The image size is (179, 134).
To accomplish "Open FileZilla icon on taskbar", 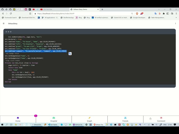I will pyautogui.click(x=119, y=125).
